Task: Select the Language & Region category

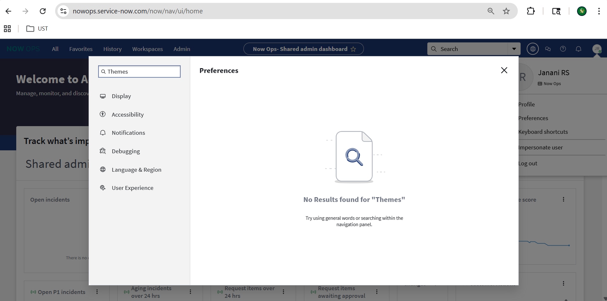Action: (x=136, y=170)
